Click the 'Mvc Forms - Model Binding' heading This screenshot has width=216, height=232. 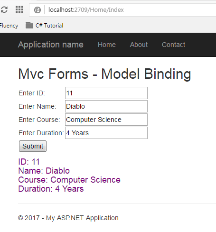(104, 74)
